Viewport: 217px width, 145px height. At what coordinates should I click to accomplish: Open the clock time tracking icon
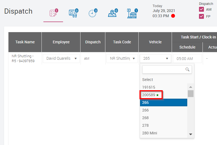93,13
